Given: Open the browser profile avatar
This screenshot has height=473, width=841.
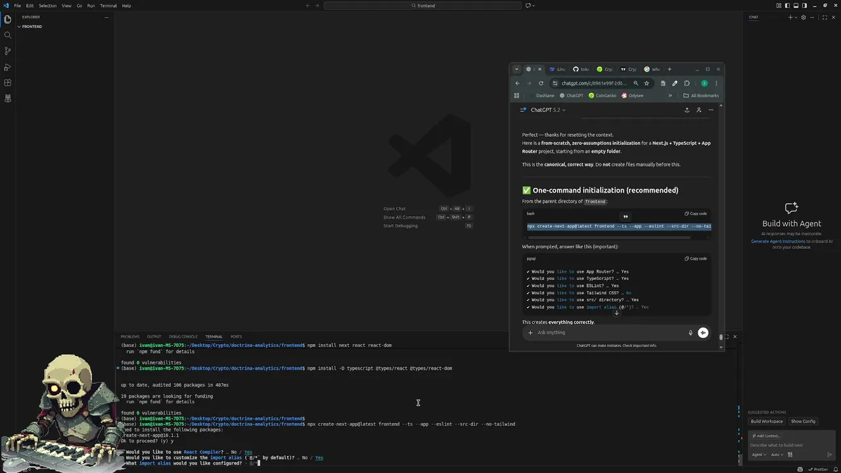Looking at the screenshot, I should 704,83.
